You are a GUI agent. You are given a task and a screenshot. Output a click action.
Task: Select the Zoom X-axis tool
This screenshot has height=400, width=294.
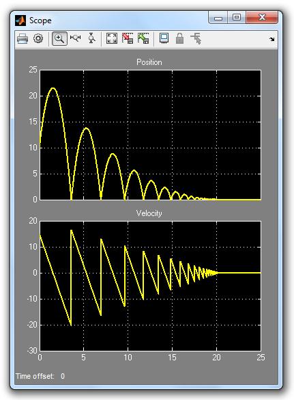(x=75, y=38)
